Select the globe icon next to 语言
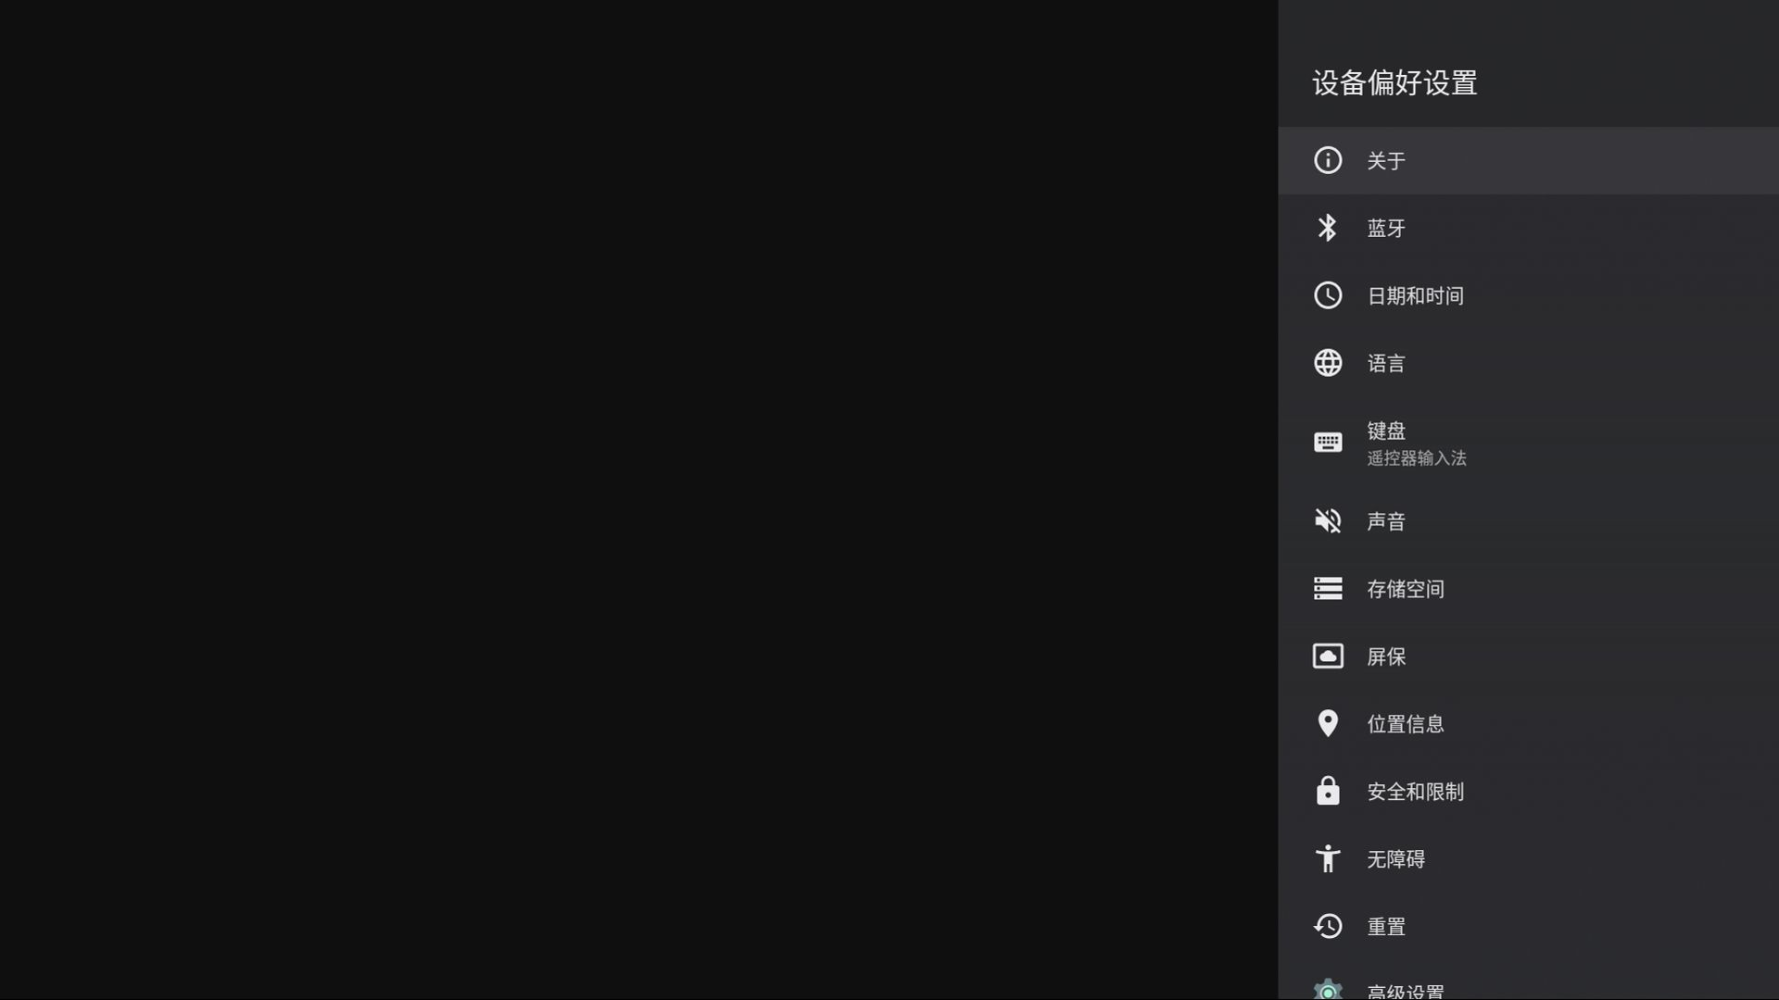 point(1328,363)
